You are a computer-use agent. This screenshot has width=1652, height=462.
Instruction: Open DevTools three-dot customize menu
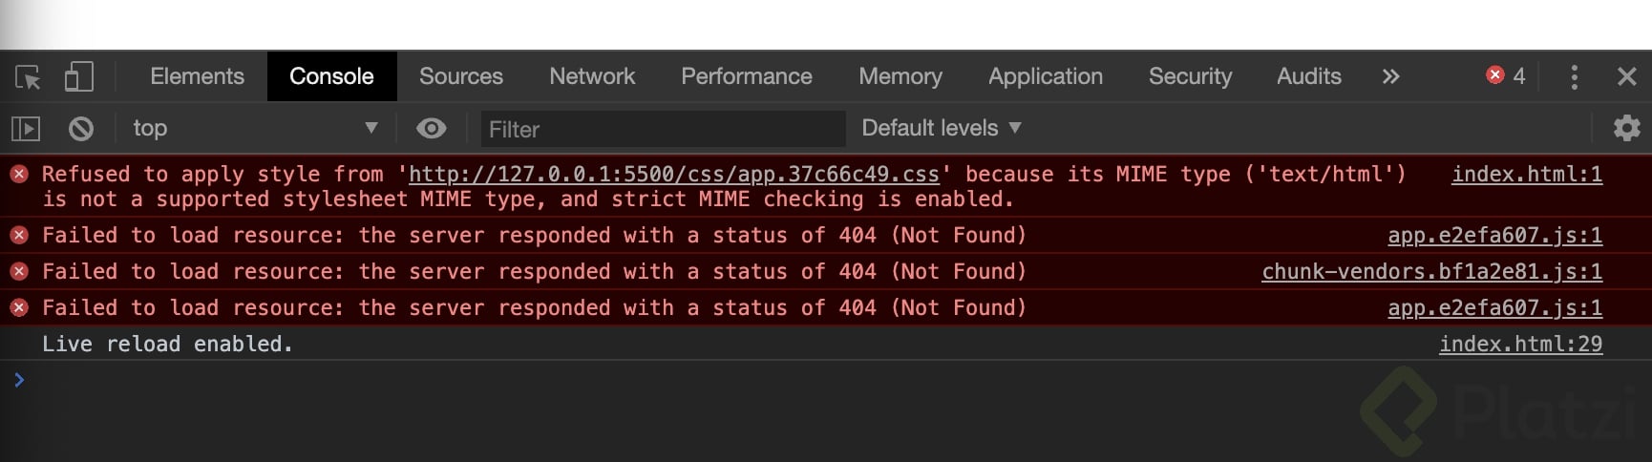pyautogui.click(x=1574, y=76)
